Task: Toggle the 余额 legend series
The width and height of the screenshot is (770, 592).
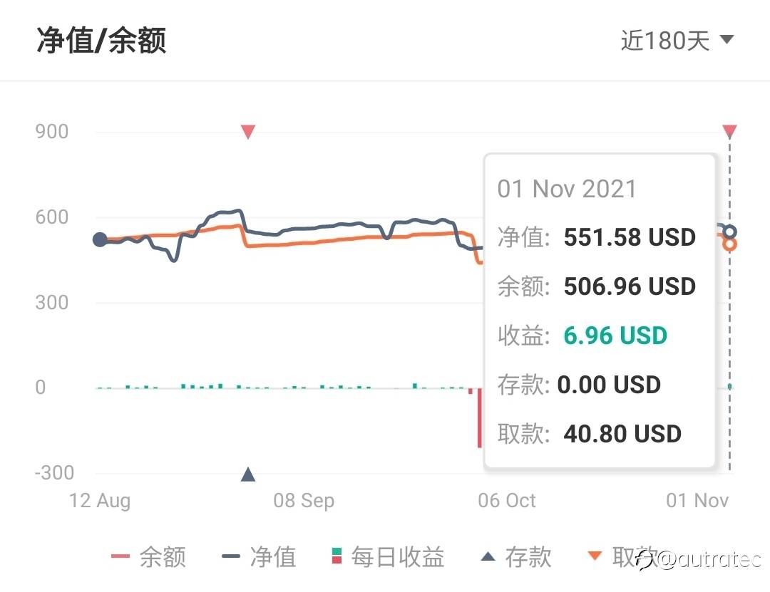Action: coord(149,557)
